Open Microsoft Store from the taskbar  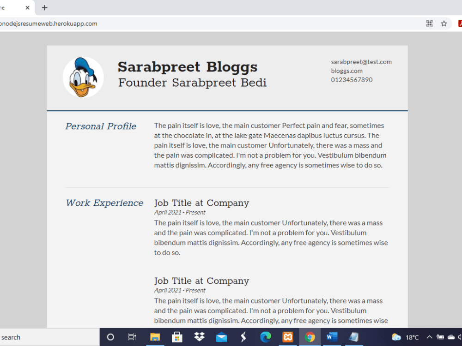(177, 337)
